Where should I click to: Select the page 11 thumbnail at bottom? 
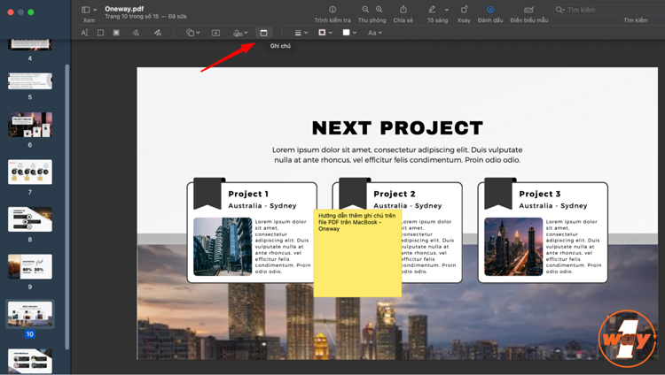(x=30, y=361)
